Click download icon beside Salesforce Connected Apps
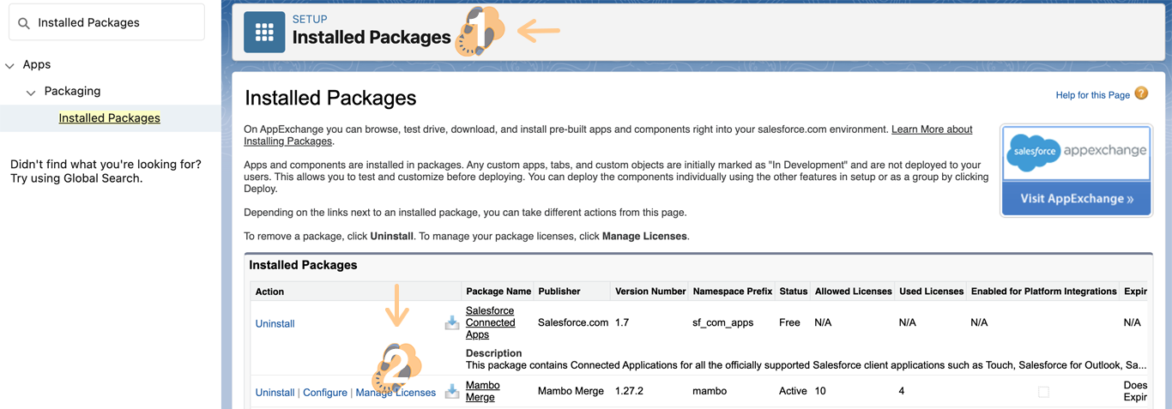Screen dimensions: 1172x409 coord(452,323)
